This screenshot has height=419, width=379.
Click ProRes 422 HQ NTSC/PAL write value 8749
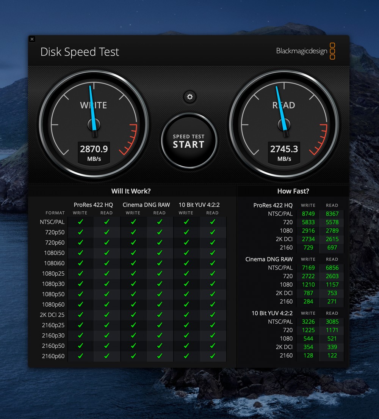click(x=308, y=214)
